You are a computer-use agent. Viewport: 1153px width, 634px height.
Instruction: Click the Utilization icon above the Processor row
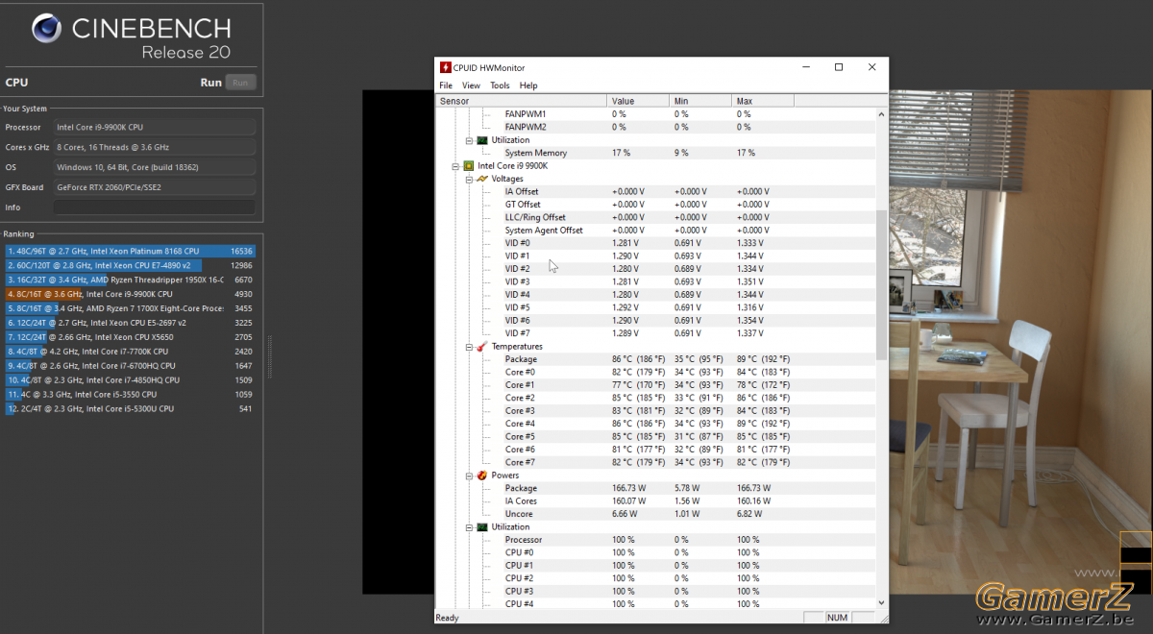482,527
